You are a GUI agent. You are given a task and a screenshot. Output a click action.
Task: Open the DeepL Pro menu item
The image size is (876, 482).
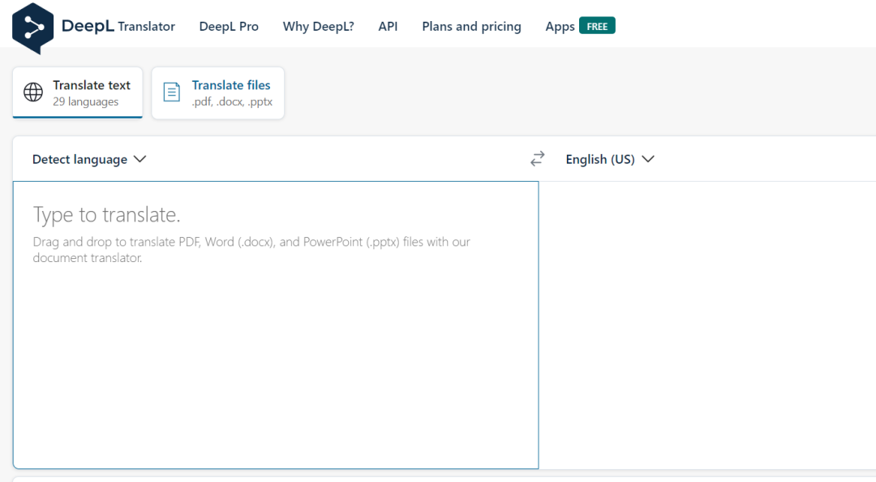click(x=229, y=26)
